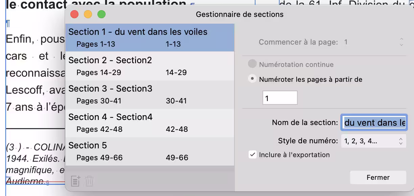Click the green zoom window button
Screen dimensions: 414x196
click(x=101, y=15)
